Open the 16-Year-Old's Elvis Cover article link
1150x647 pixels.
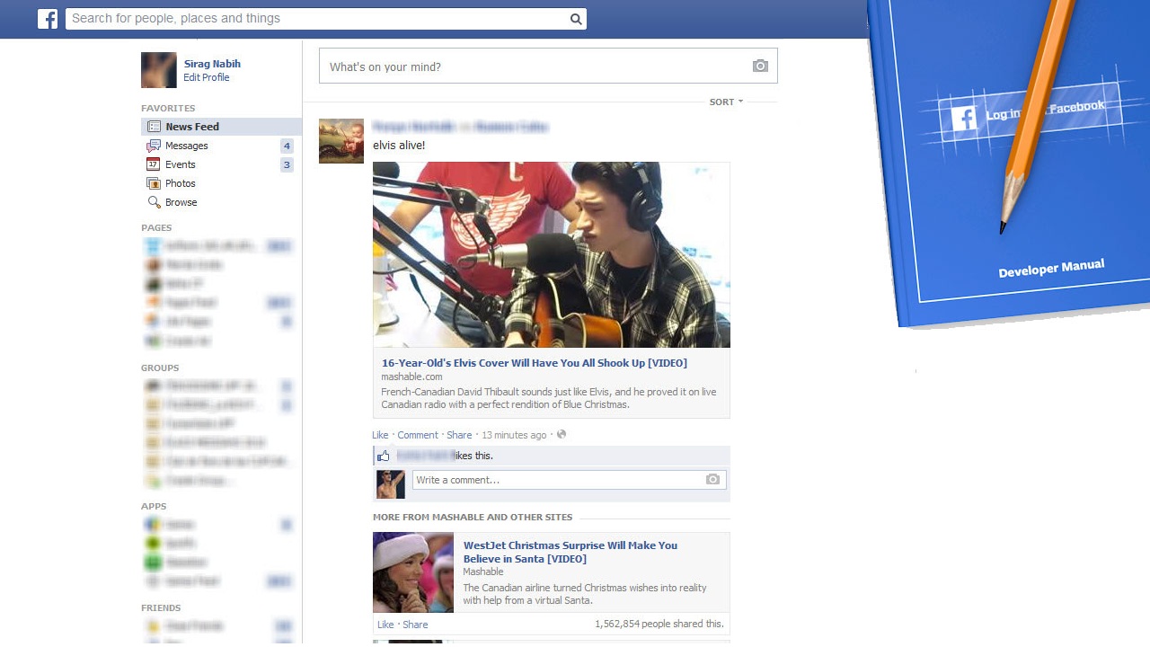coord(534,363)
